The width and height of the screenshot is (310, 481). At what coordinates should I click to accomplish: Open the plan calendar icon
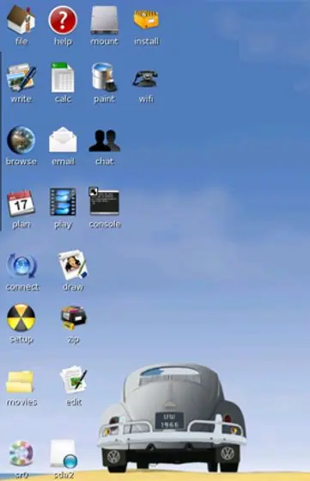click(21, 203)
